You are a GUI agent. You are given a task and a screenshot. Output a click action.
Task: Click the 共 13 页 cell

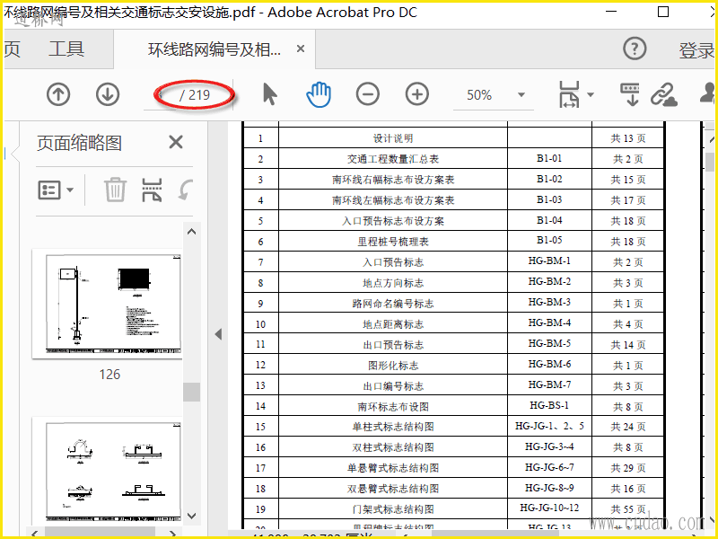(x=627, y=138)
